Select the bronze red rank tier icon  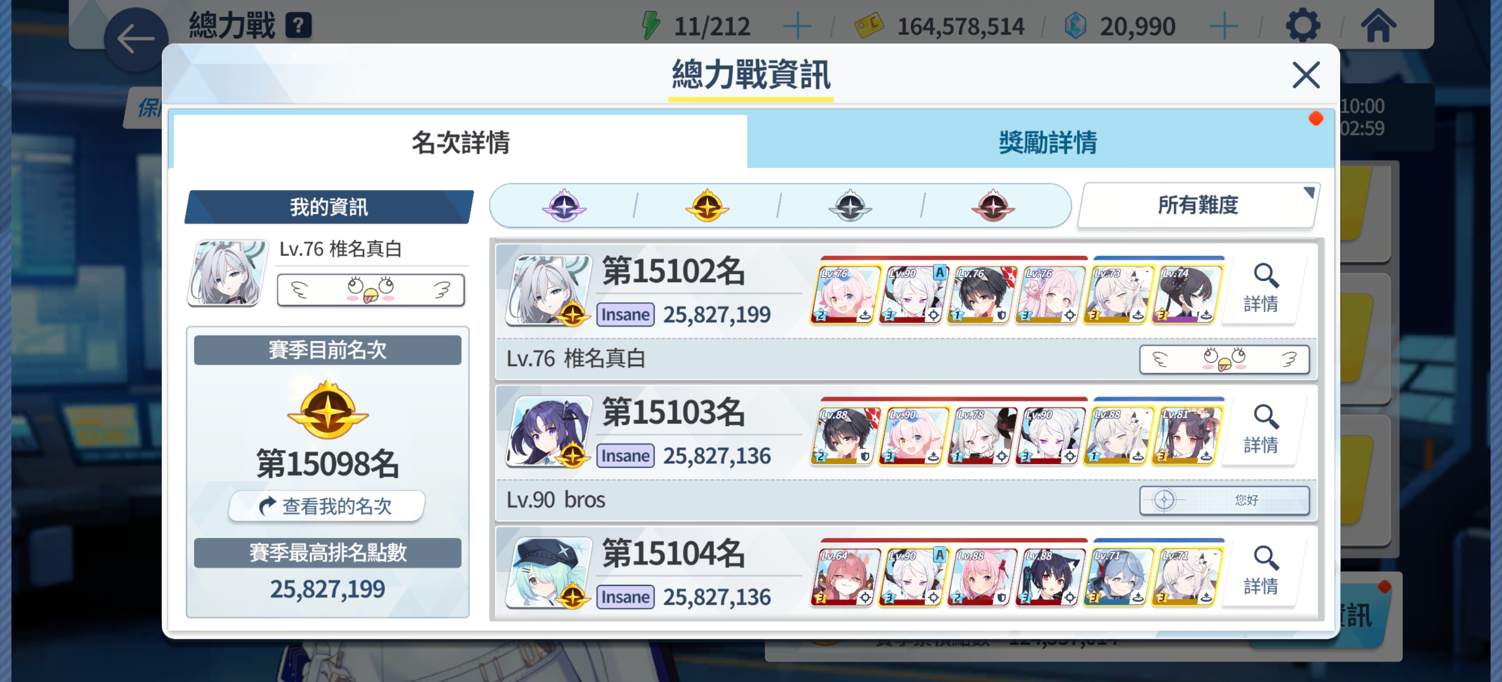tap(993, 206)
